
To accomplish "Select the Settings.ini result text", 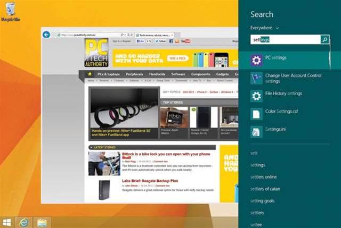I will click(275, 129).
